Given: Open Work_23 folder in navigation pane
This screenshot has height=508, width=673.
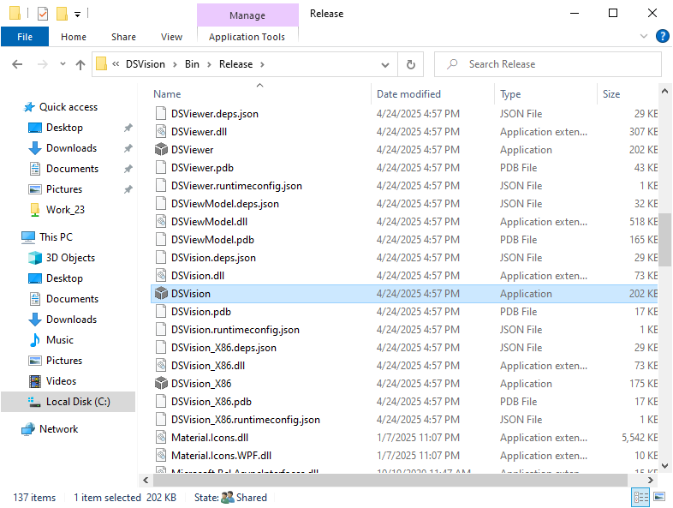Looking at the screenshot, I should point(65,210).
